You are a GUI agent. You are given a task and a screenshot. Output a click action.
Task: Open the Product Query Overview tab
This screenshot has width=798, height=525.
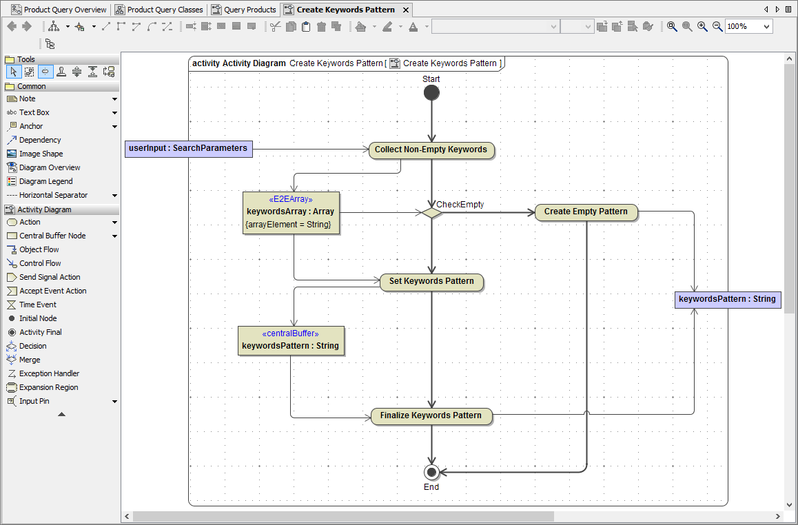pos(60,10)
